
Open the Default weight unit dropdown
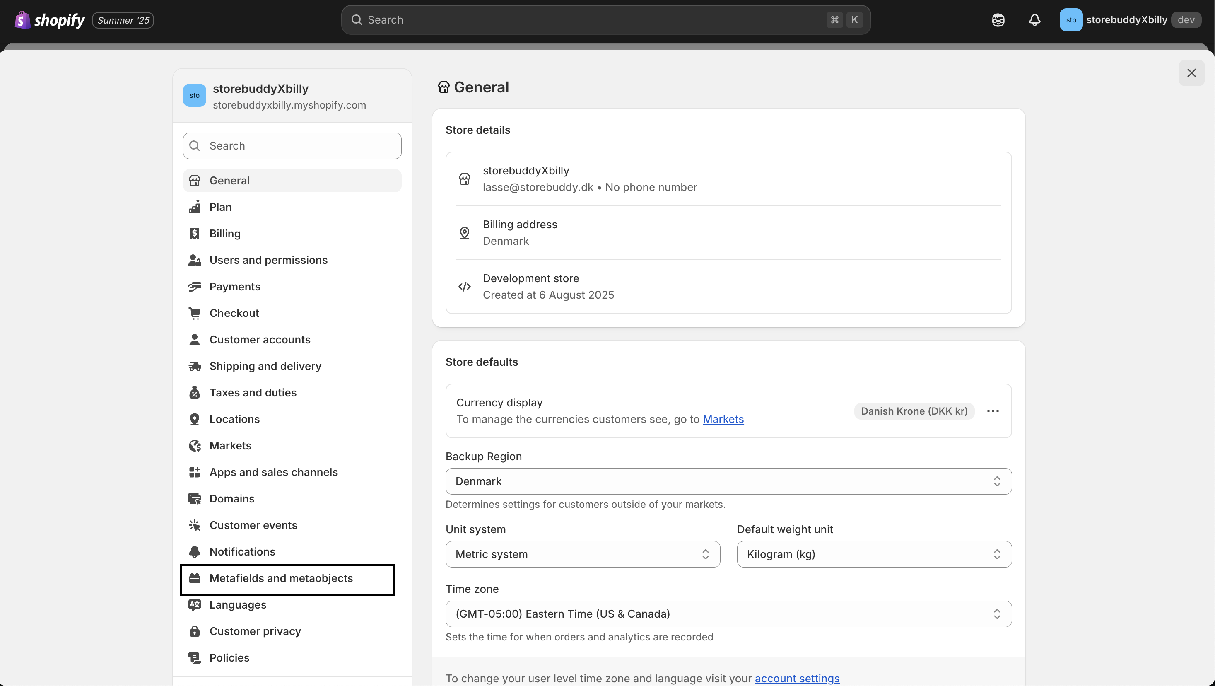pyautogui.click(x=874, y=554)
